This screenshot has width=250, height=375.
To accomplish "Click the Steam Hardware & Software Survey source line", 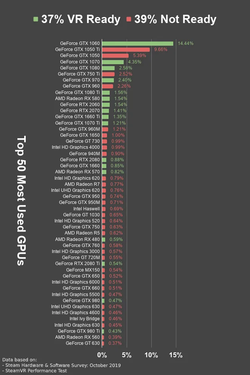I will coord(62,366).
